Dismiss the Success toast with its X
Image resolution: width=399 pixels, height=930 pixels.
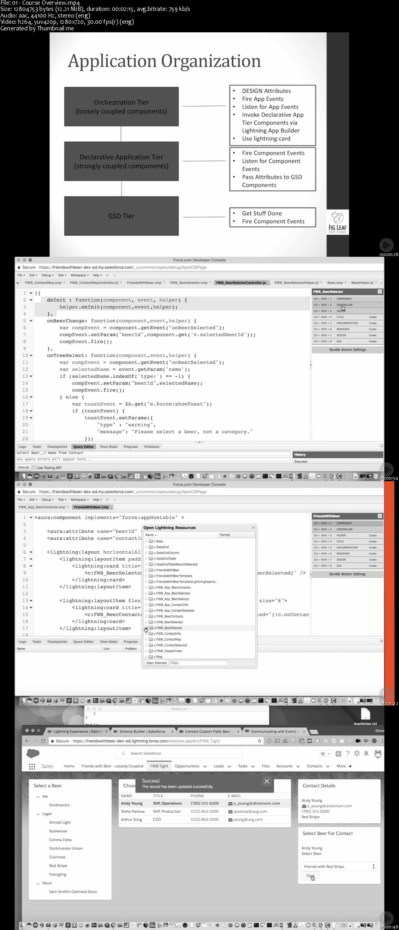tap(267, 781)
